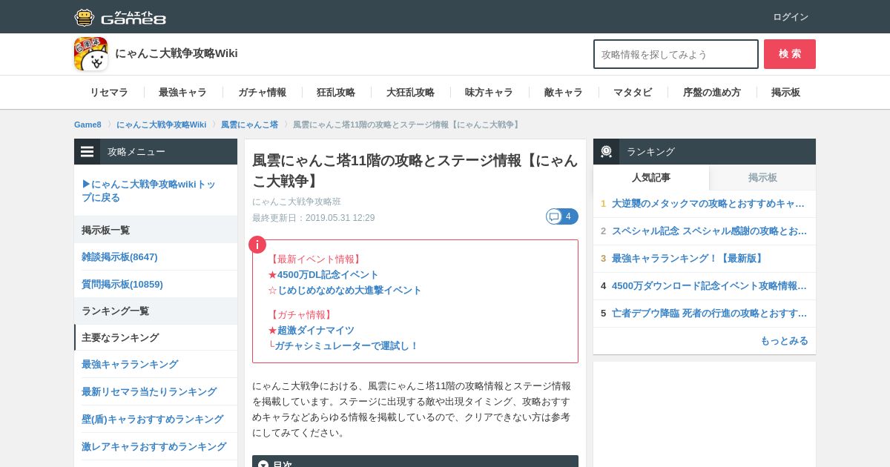Open rank 3 最強キャラランキング！【最新版】 article
Screen dimensions: 890x467
click(689, 258)
